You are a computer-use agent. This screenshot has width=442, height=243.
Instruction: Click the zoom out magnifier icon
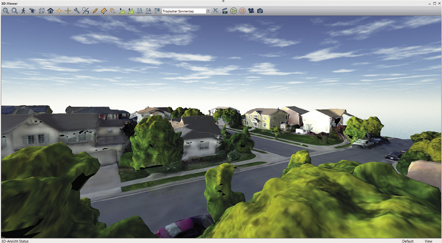pyautogui.click(x=15, y=11)
